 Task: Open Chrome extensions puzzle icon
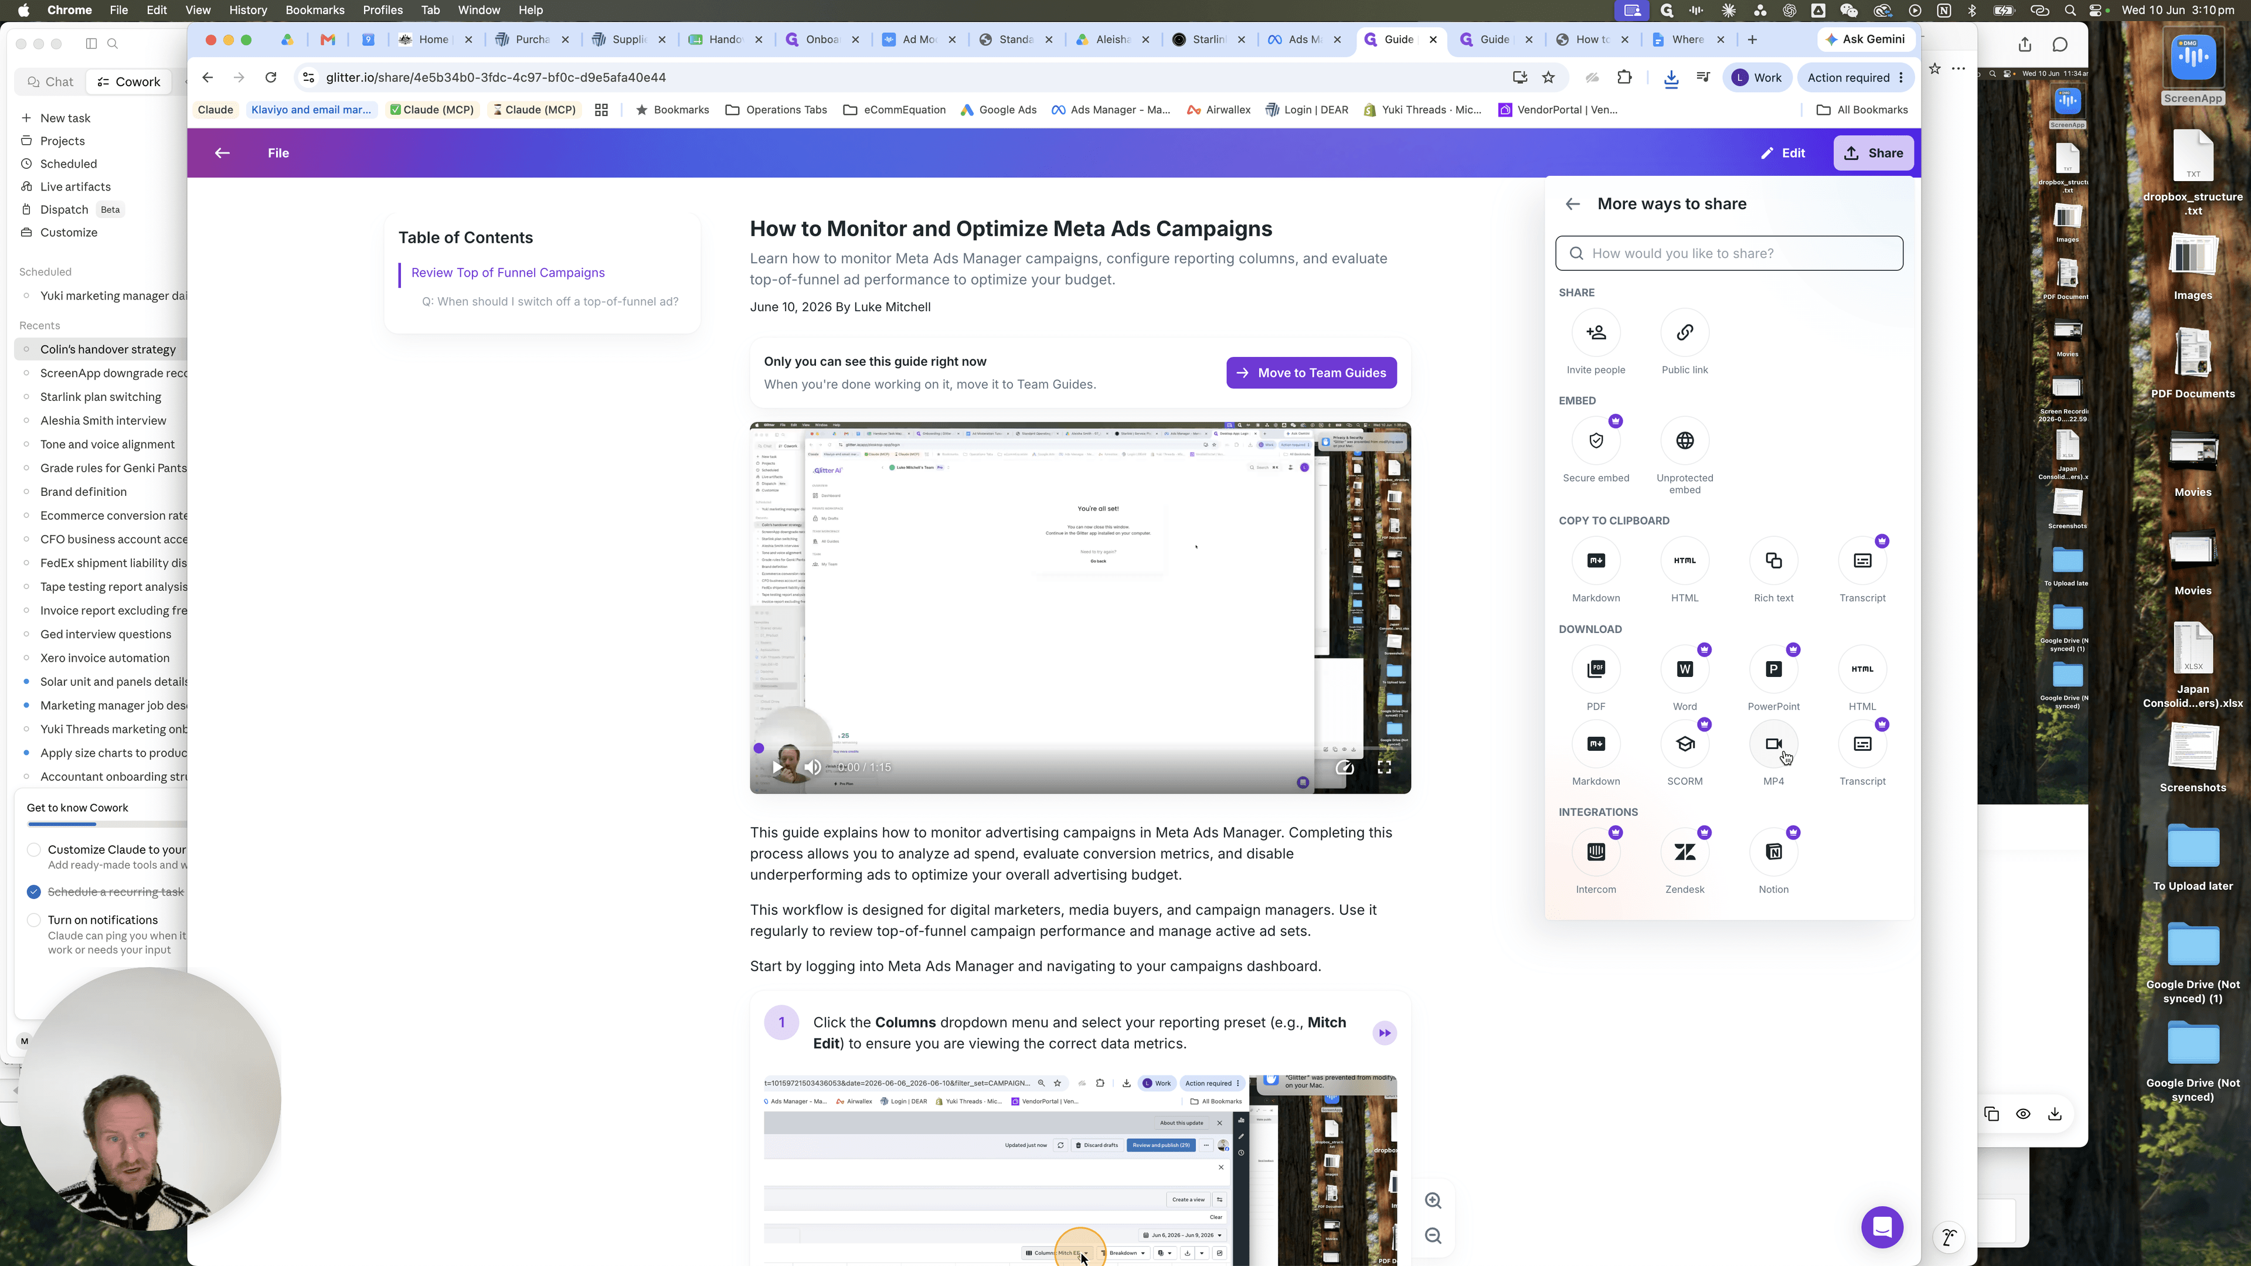(x=1624, y=78)
